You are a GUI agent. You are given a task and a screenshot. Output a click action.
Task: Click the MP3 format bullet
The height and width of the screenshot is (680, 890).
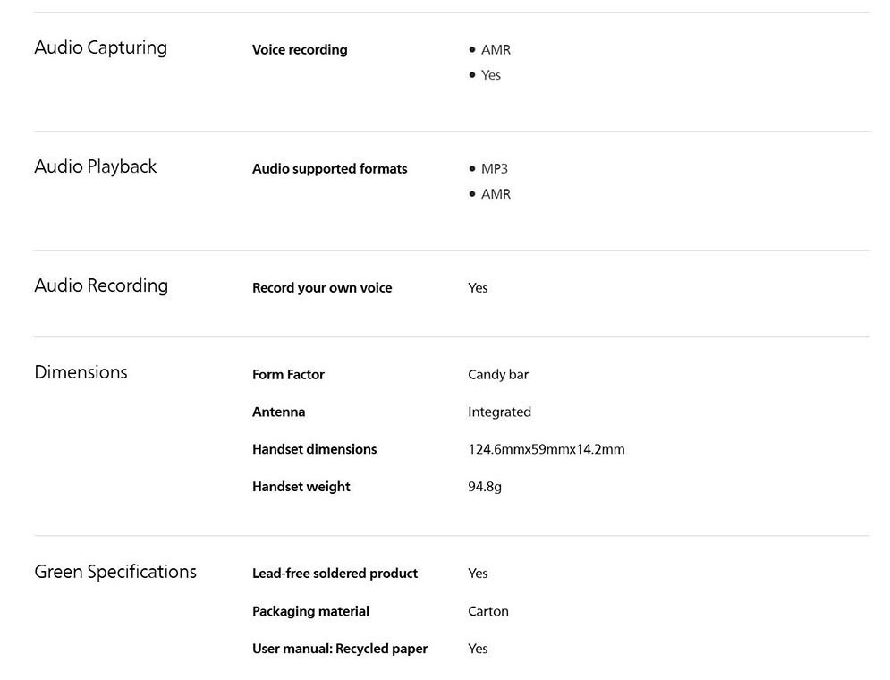coord(494,169)
